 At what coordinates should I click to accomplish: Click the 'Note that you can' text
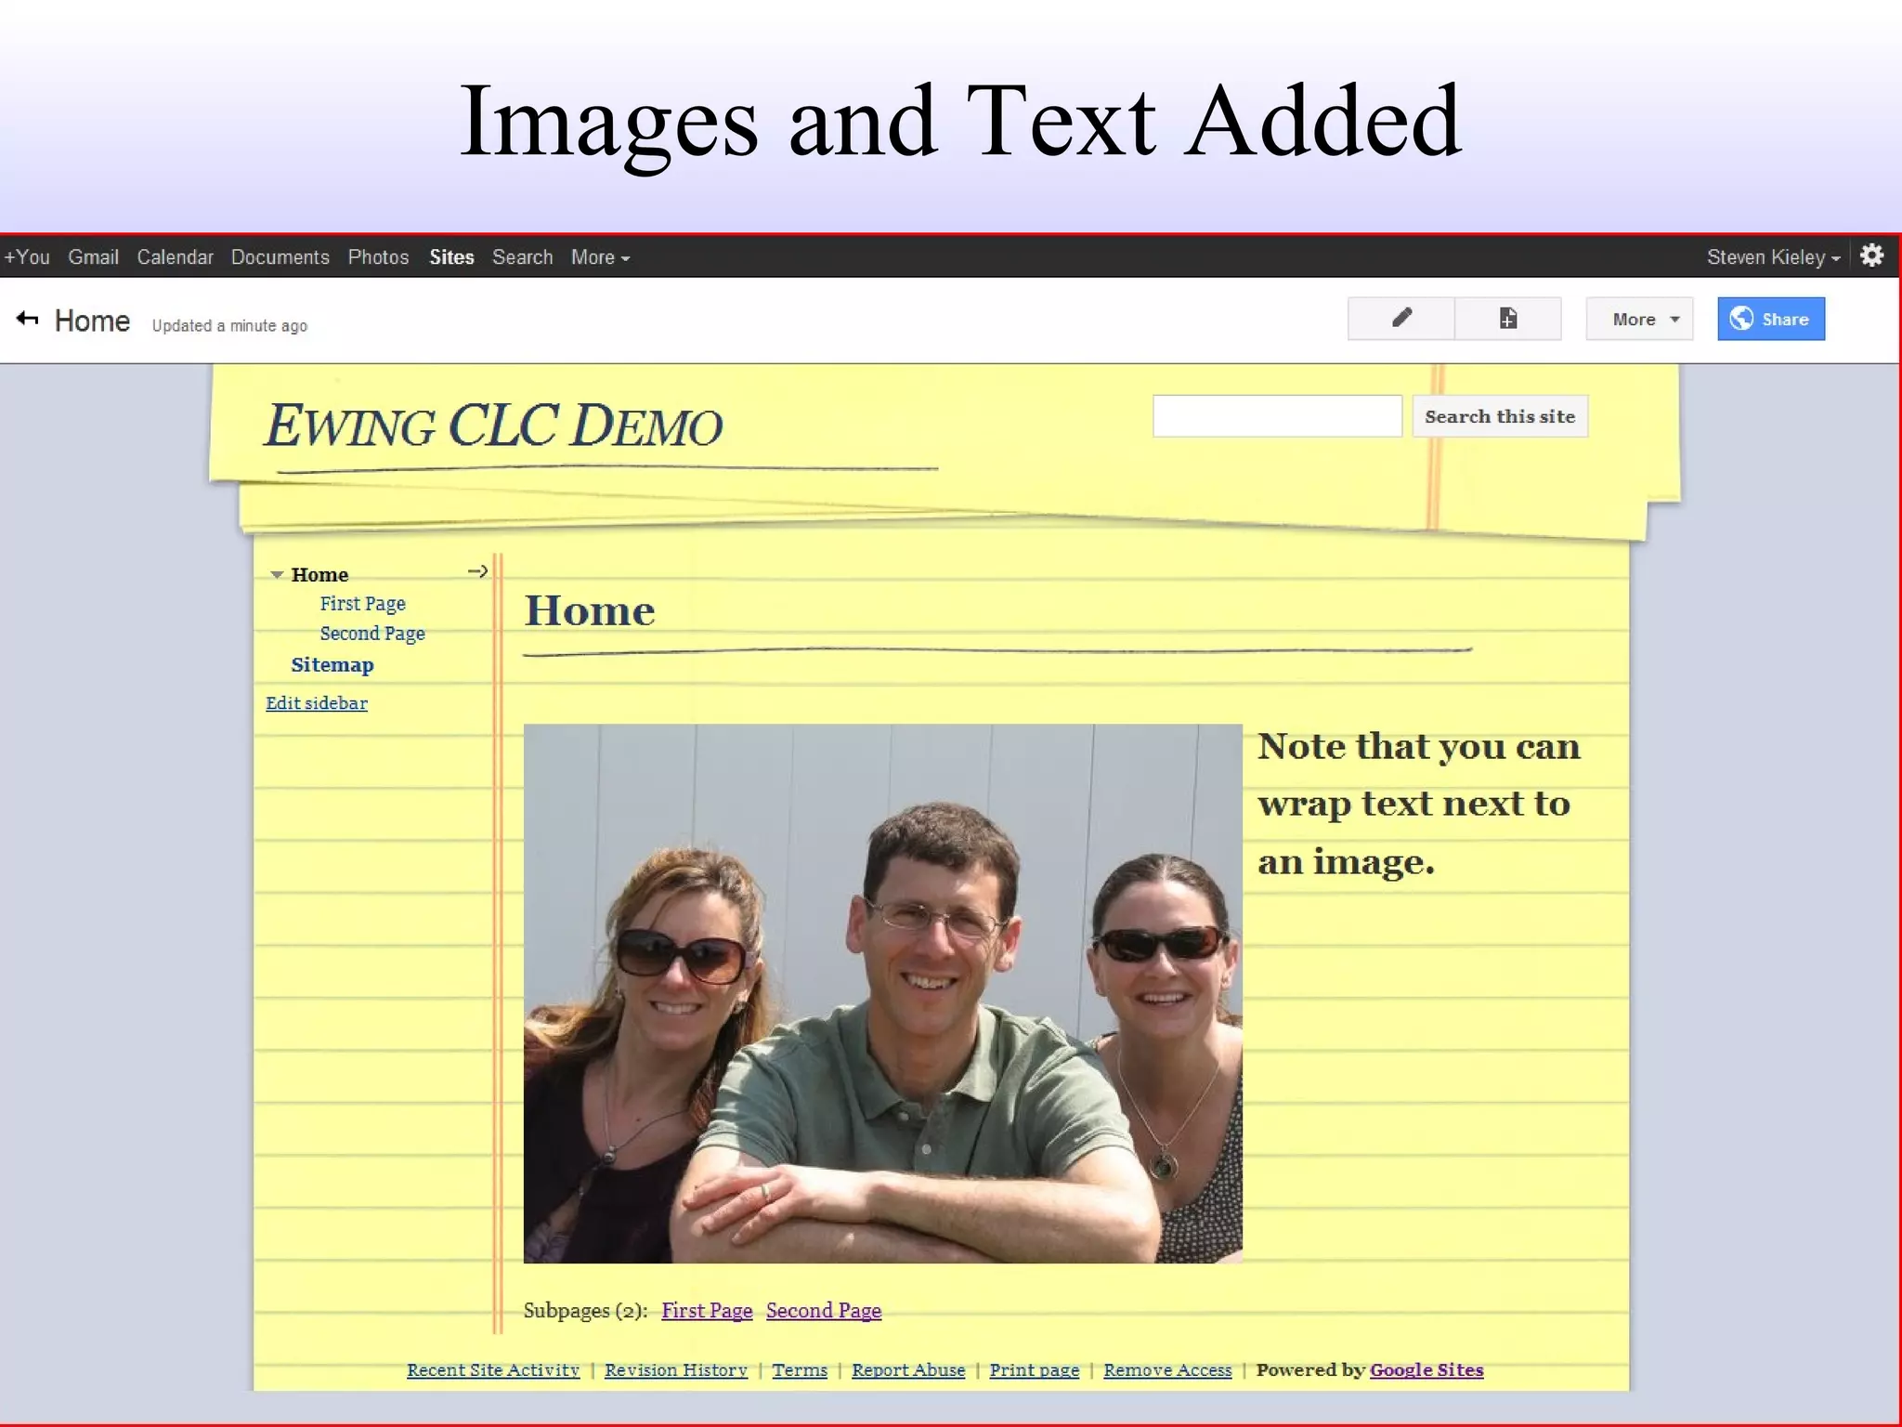coord(1418,747)
